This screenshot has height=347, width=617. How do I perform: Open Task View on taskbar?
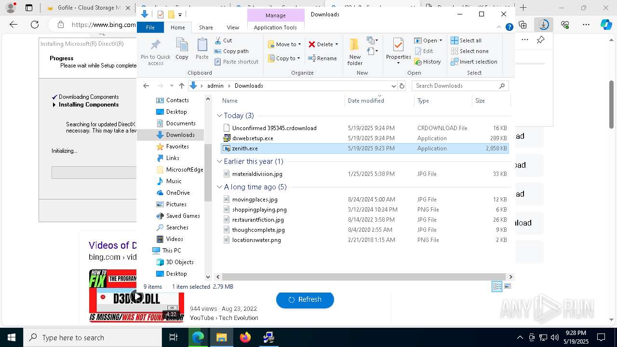174,337
